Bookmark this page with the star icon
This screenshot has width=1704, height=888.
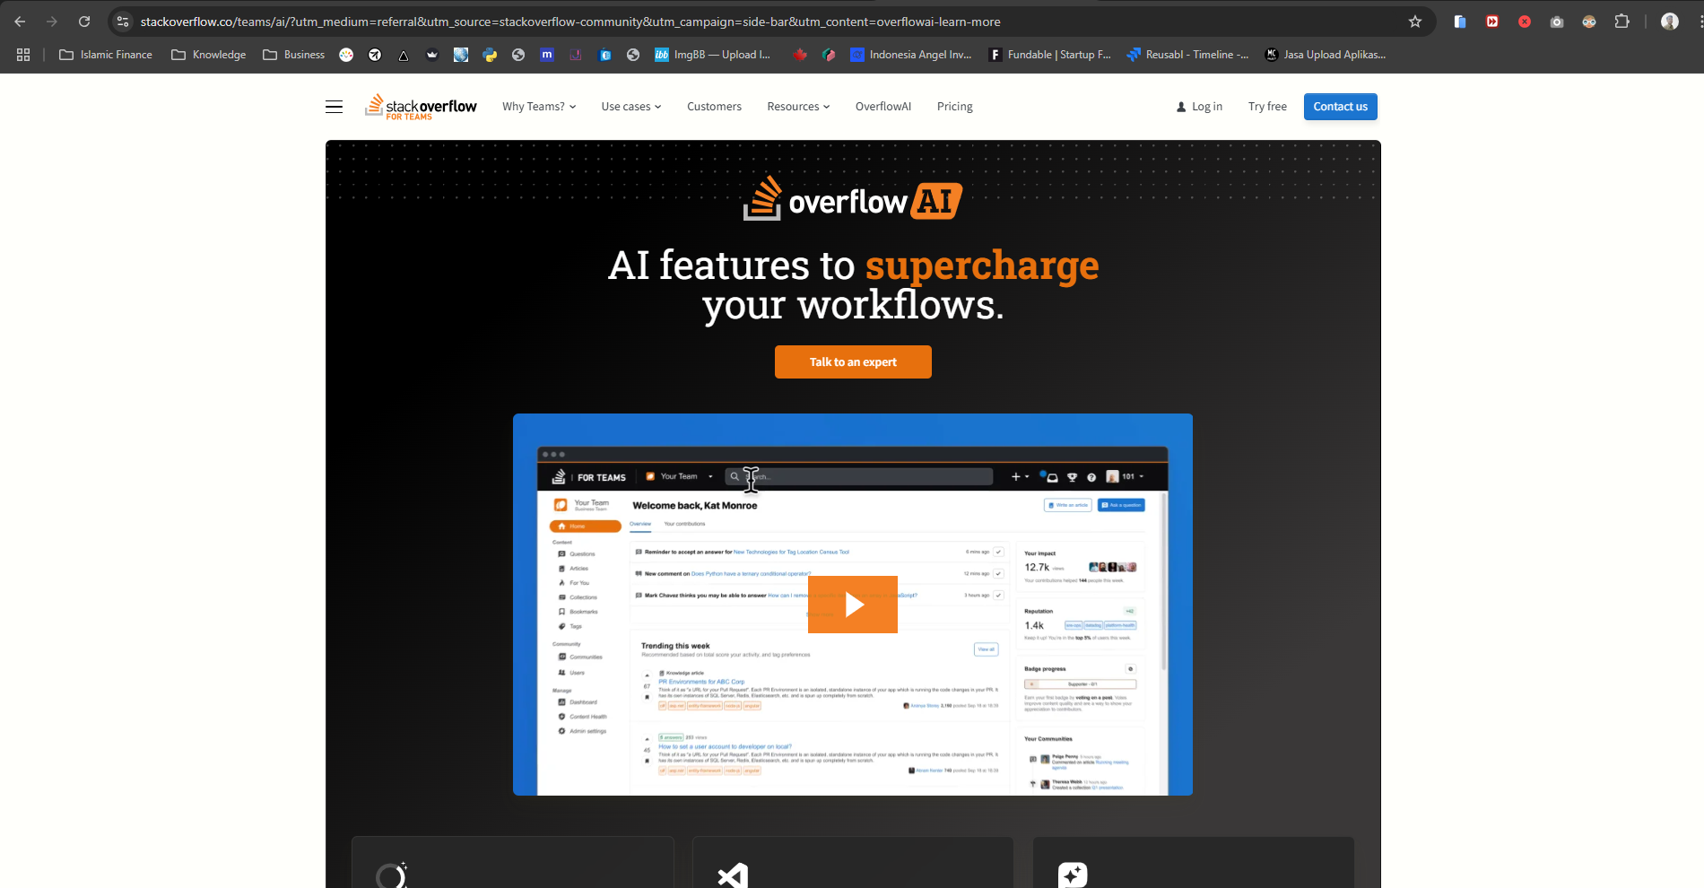point(1415,22)
